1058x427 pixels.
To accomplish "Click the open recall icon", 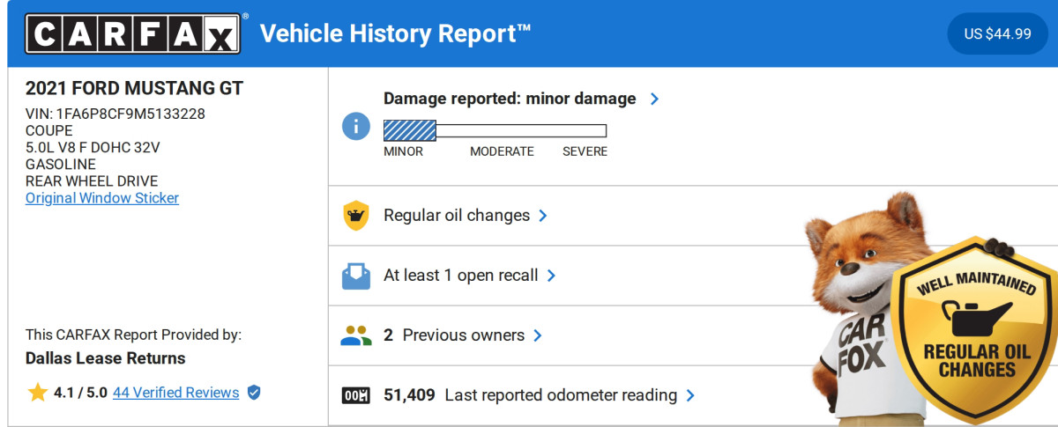I will (x=355, y=276).
